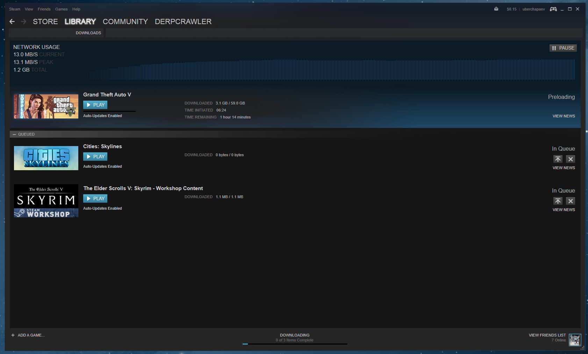Screen dimensions: 588x354
Task: Click the Preloading status label
Action: [x=561, y=97]
